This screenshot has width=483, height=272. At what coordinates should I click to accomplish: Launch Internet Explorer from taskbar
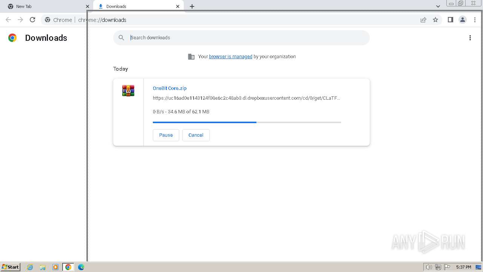[x=30, y=267]
